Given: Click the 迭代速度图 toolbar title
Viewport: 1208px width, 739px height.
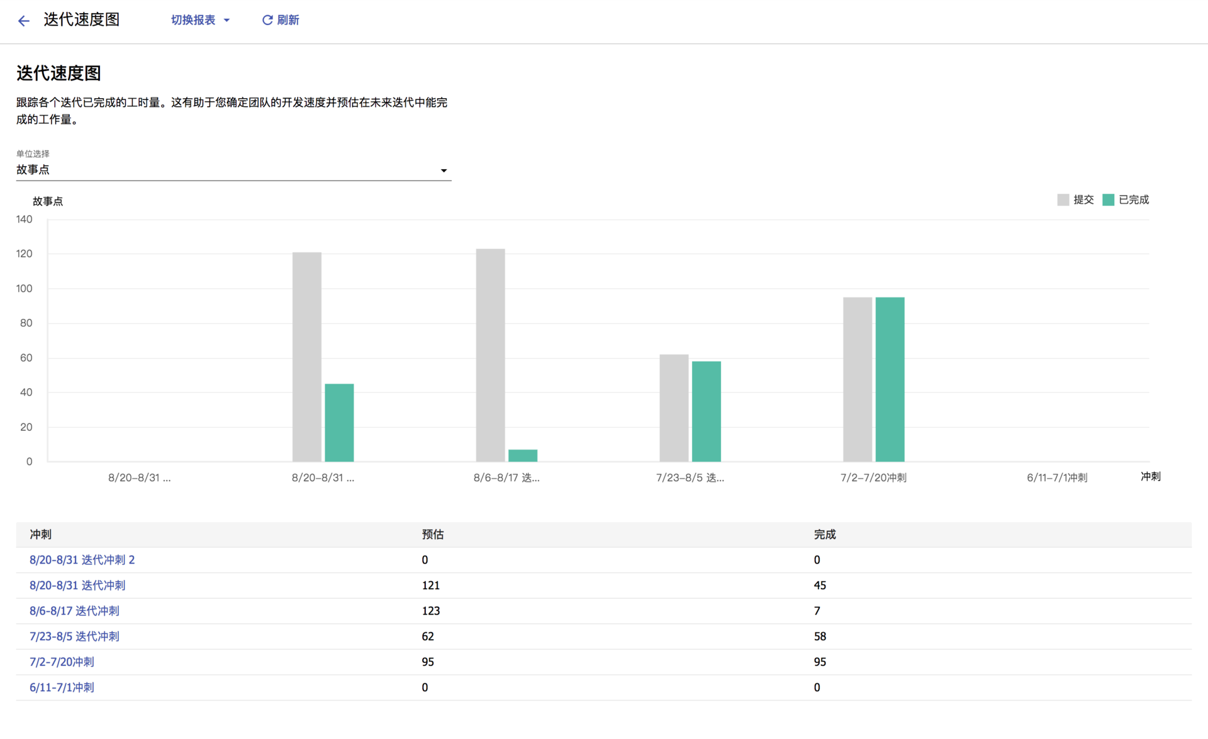Looking at the screenshot, I should click(82, 19).
